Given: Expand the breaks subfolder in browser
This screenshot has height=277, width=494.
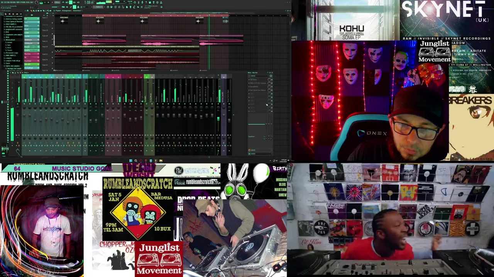Looking at the screenshot, I should point(10,42).
